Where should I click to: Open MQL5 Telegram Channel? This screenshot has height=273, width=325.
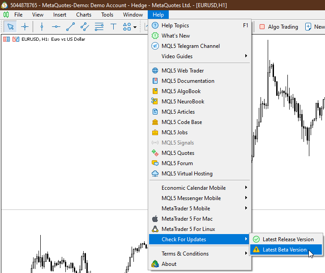click(200, 46)
